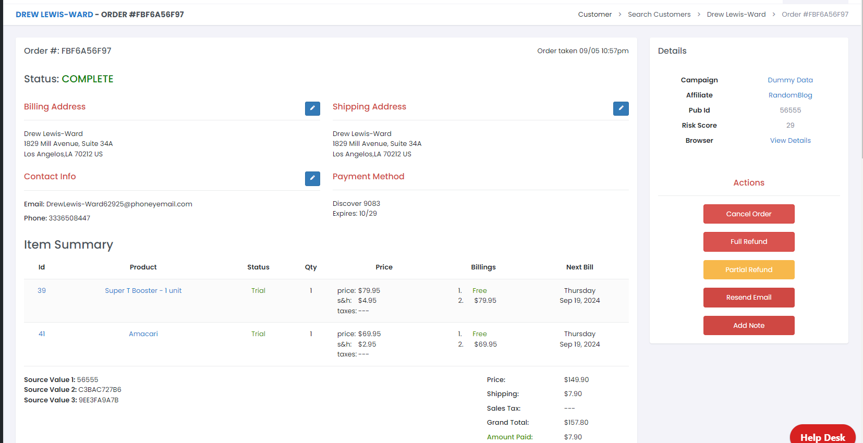Open Super T Booster product link
The height and width of the screenshot is (443, 863).
click(x=143, y=291)
